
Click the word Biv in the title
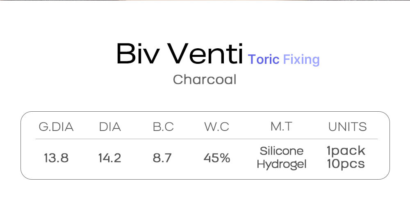pos(137,54)
